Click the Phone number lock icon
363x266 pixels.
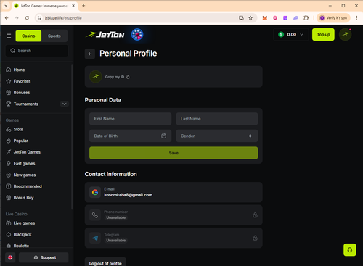(255, 215)
